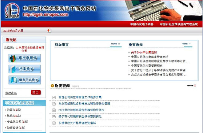Image resolution: width=203 pixels, height=133 pixels.
Task: Click the red speaker announcement icon
Action: (x=49, y=30)
